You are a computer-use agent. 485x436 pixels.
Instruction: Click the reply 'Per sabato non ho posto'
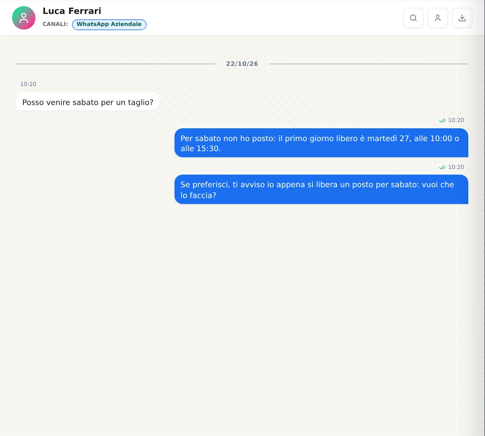click(x=321, y=143)
